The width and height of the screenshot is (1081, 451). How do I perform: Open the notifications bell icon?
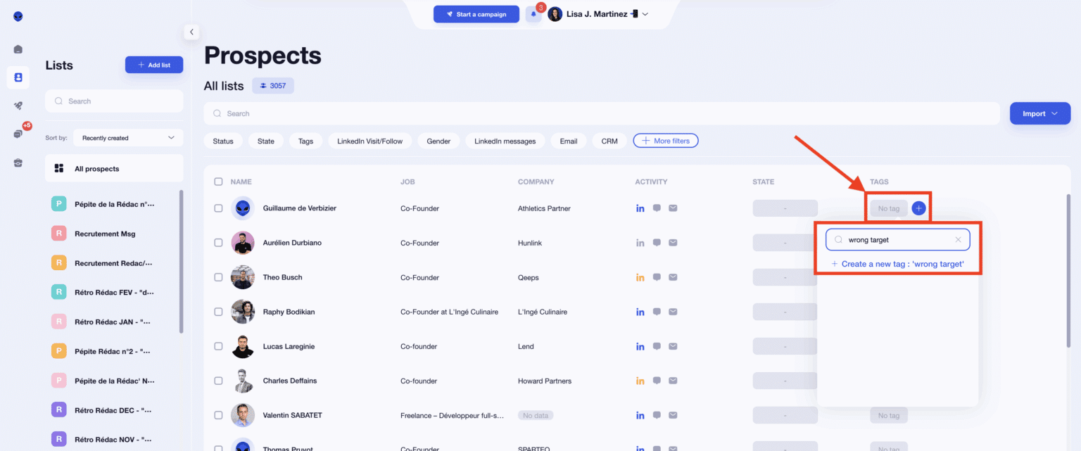click(533, 14)
